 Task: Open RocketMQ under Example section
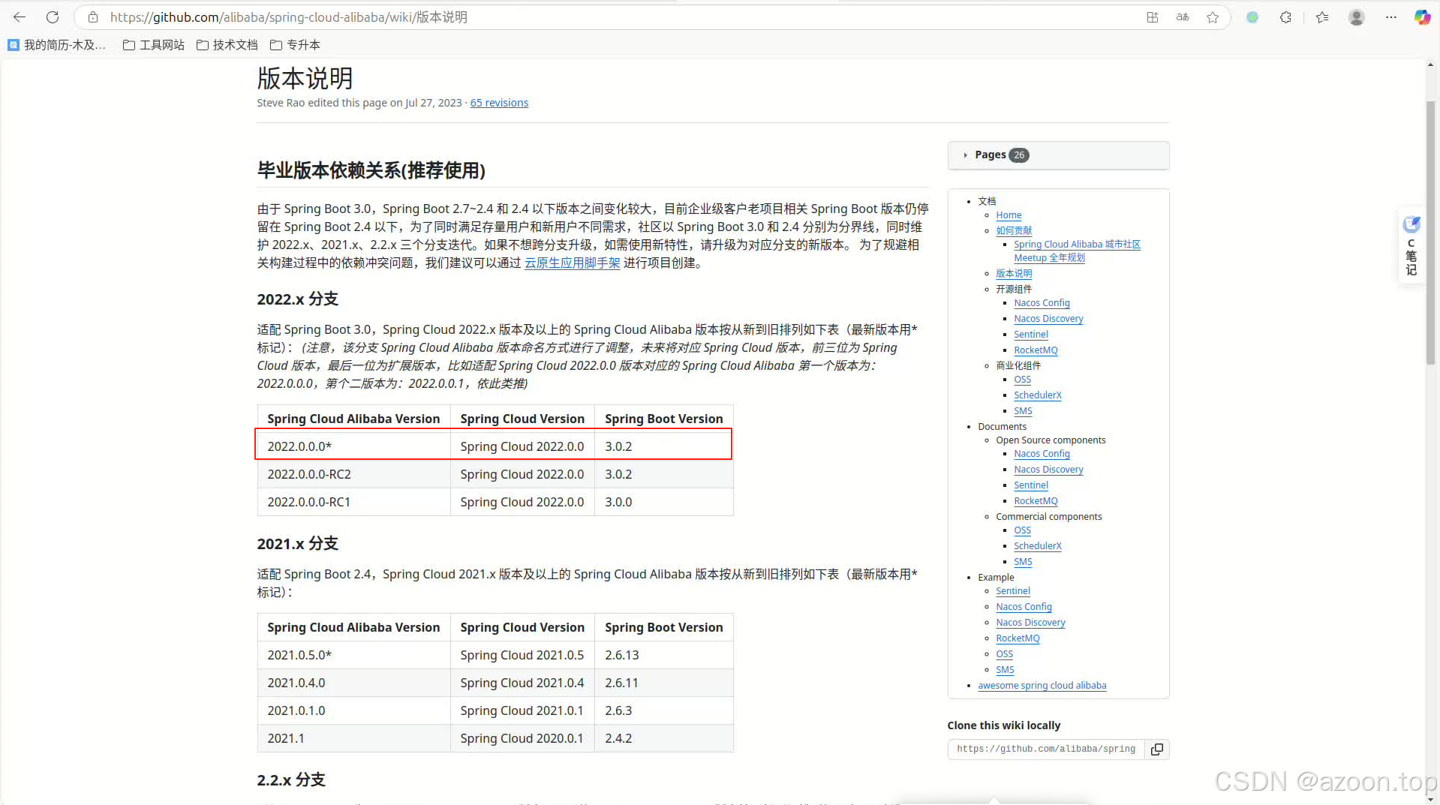coord(1018,638)
